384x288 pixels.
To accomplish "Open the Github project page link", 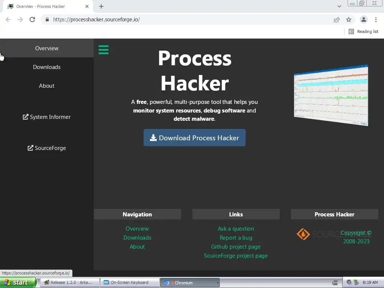I will pyautogui.click(x=236, y=247).
